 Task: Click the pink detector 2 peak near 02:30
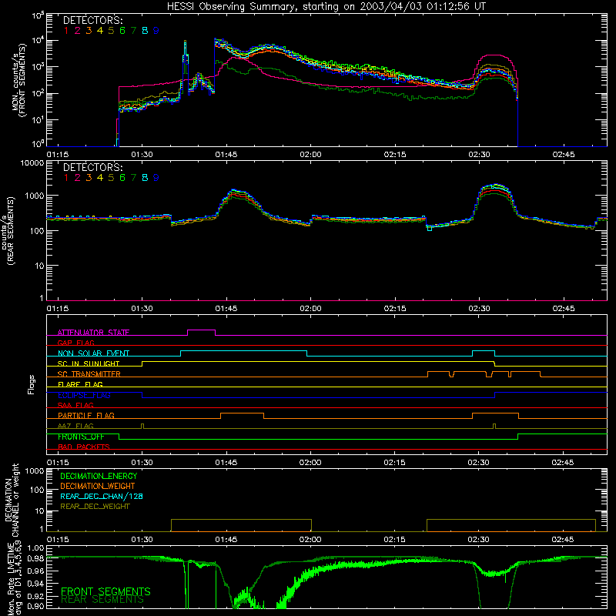click(x=496, y=55)
